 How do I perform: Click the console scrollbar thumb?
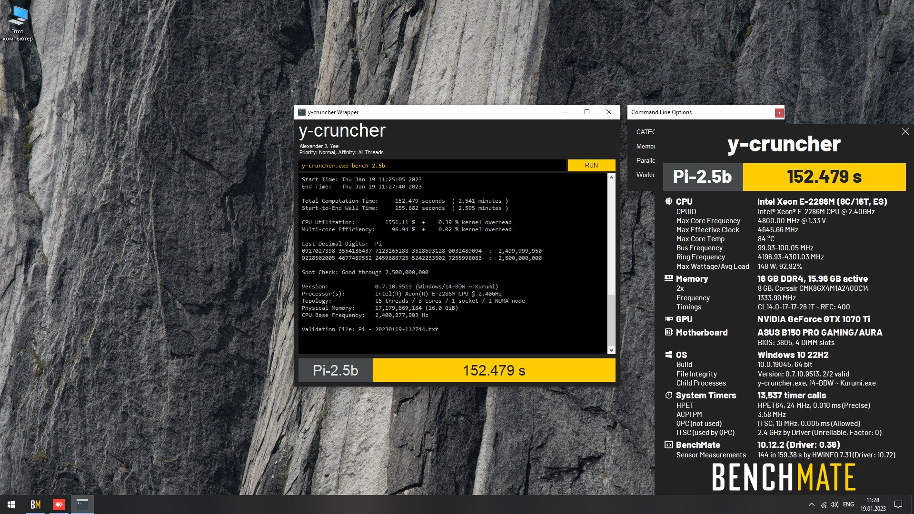[611, 320]
